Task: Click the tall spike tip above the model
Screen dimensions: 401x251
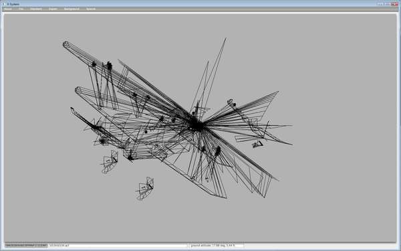Action: click(x=226, y=39)
